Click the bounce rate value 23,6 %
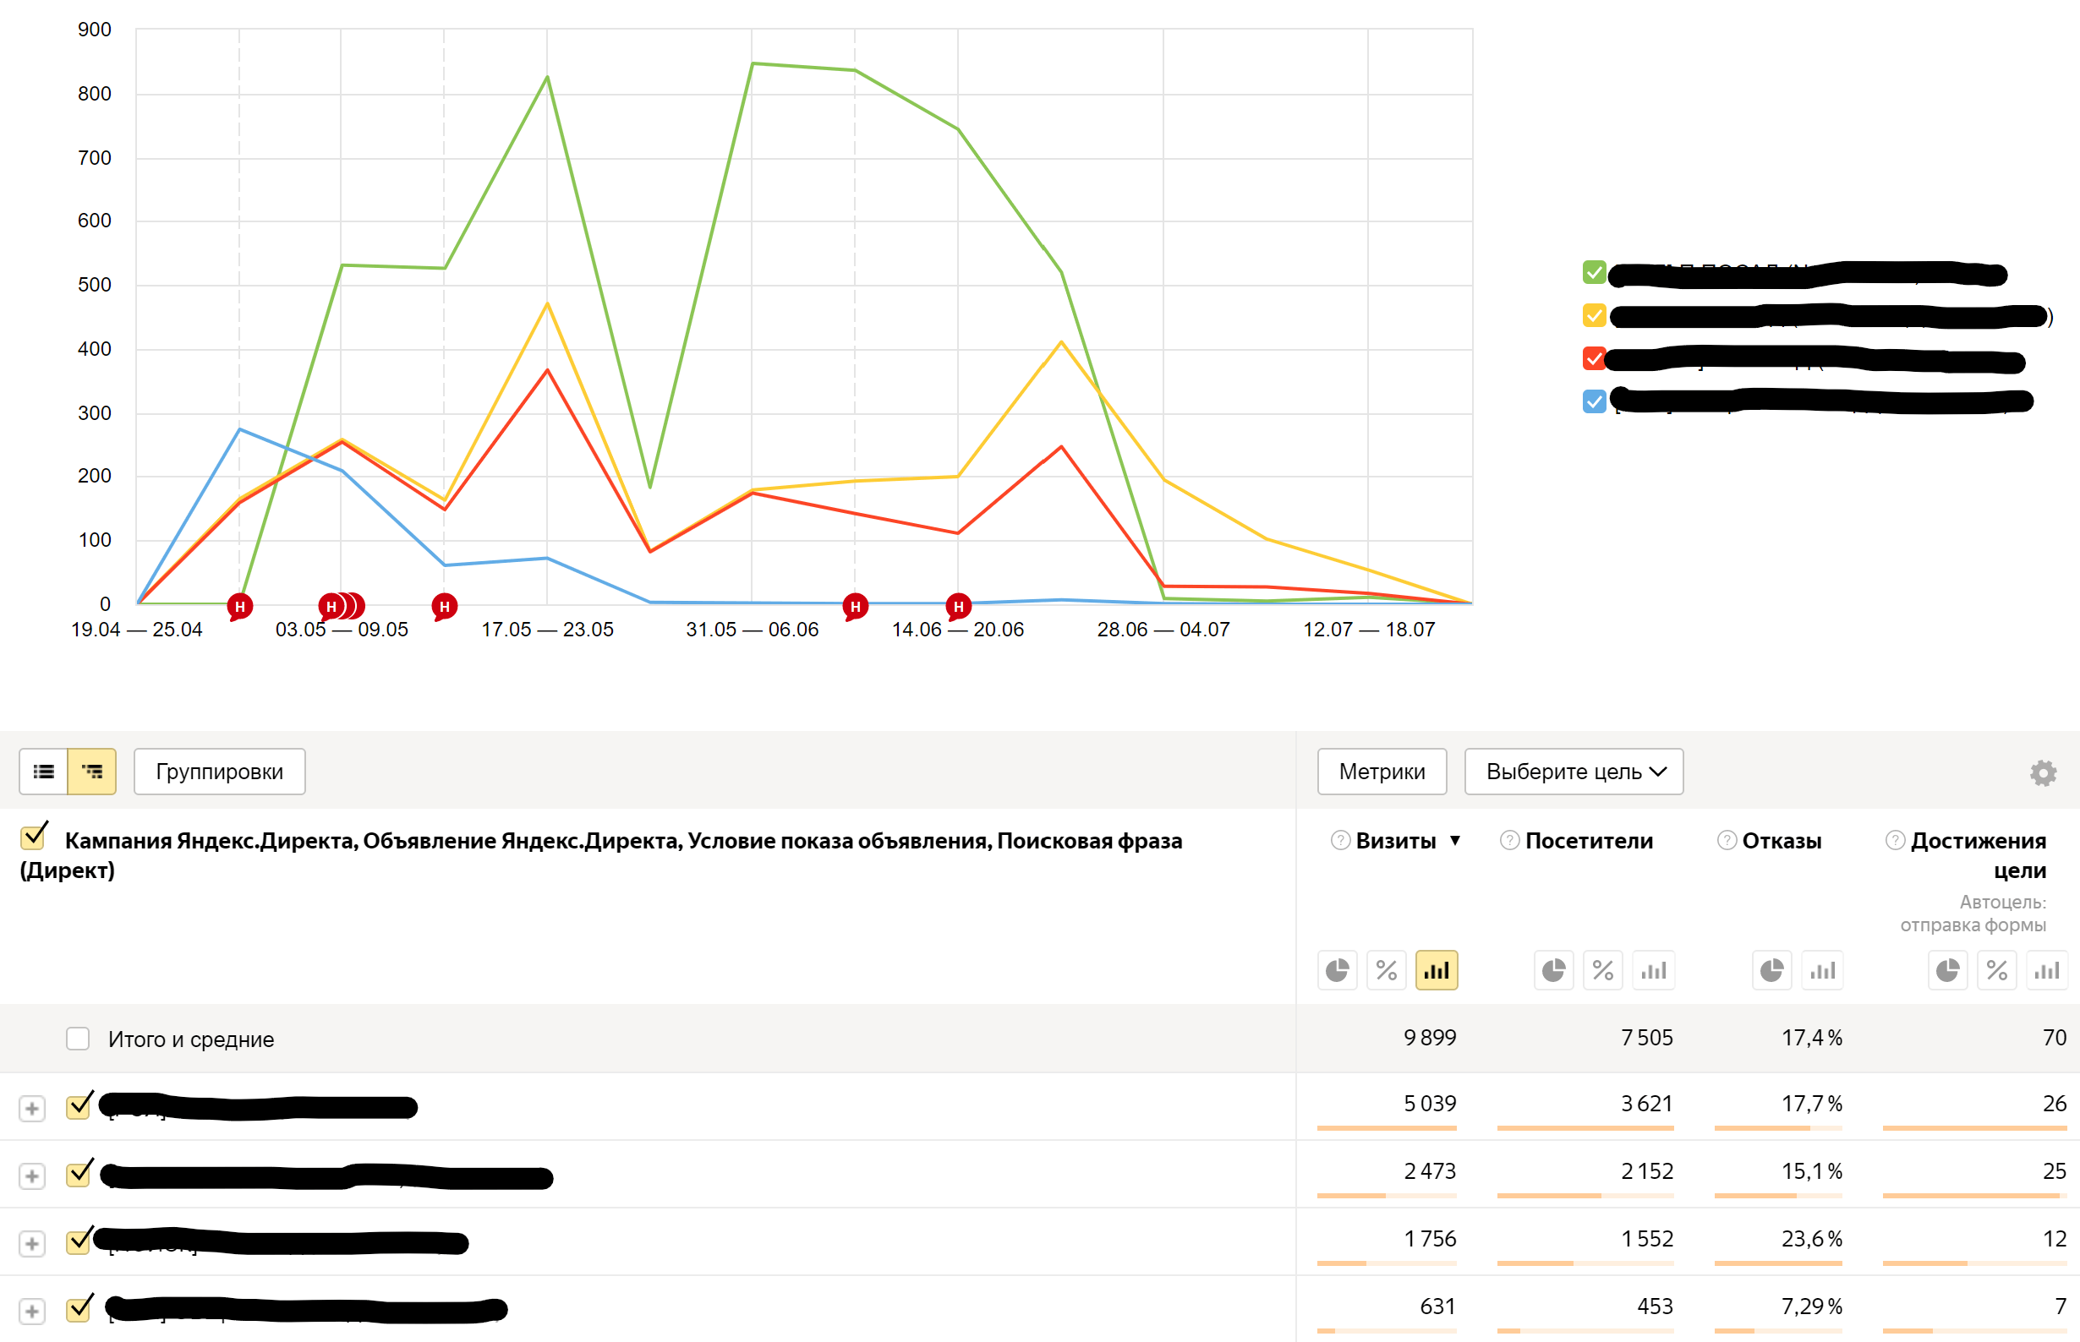Image resolution: width=2080 pixels, height=1342 pixels. (x=1811, y=1239)
